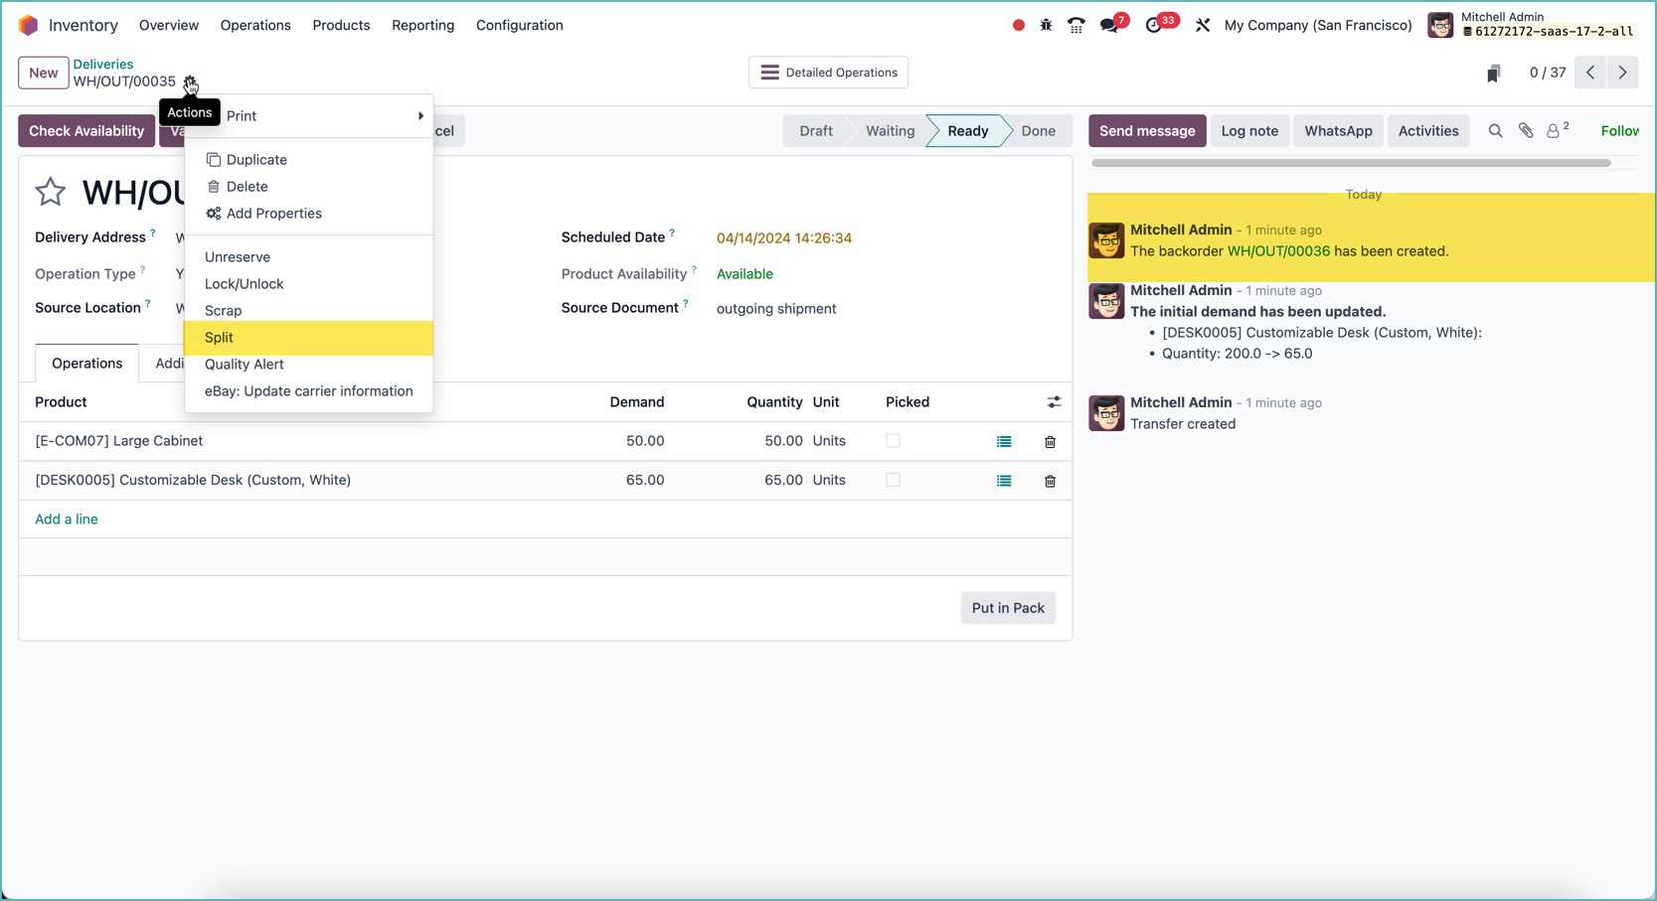
Task: Choose Unreserve in the actions menu
Action: coord(238,257)
